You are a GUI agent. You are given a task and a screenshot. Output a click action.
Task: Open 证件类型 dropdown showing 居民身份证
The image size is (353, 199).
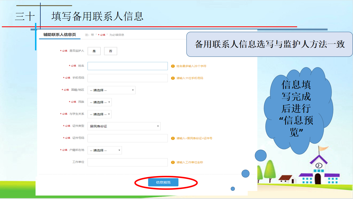[x=124, y=126]
